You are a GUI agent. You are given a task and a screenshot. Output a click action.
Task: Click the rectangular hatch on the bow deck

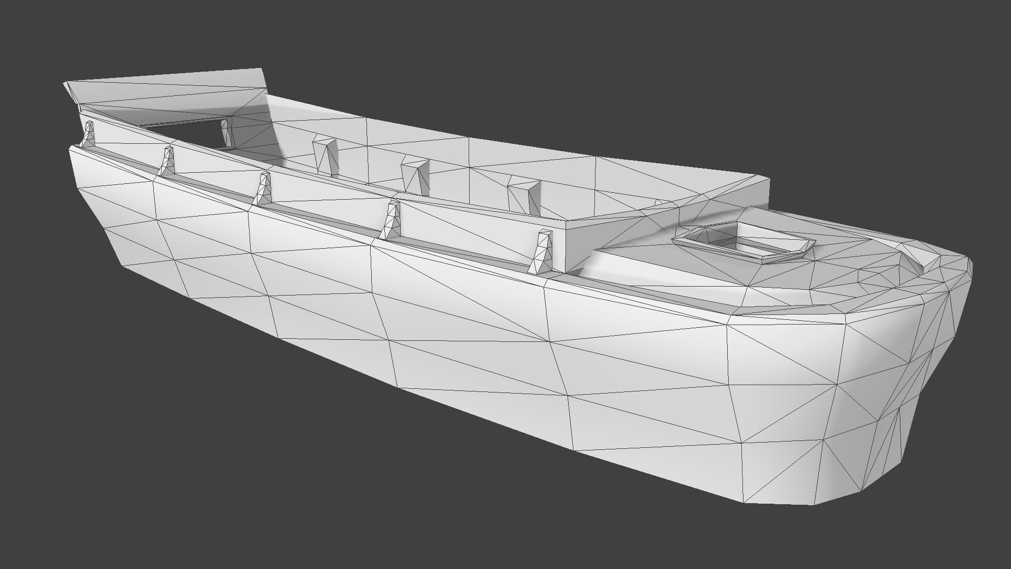[743, 242]
